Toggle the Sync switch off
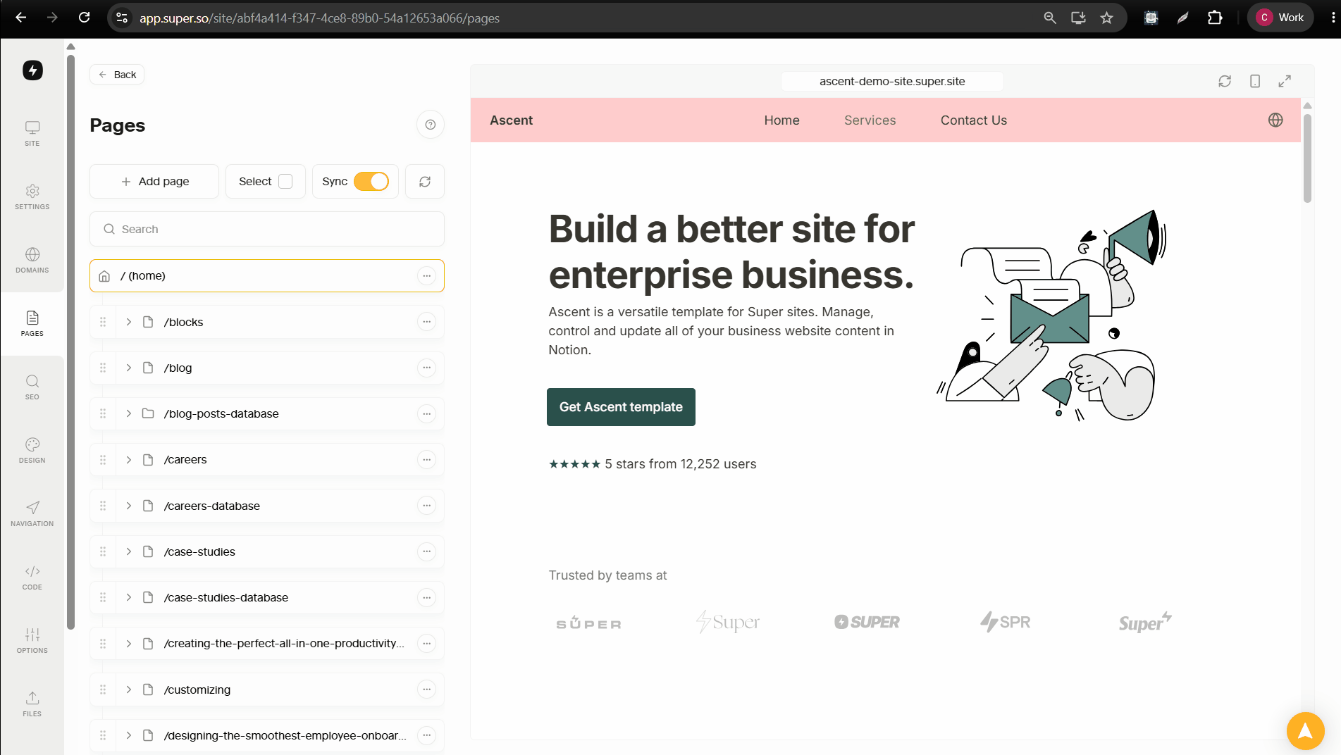The width and height of the screenshot is (1341, 755). (371, 182)
